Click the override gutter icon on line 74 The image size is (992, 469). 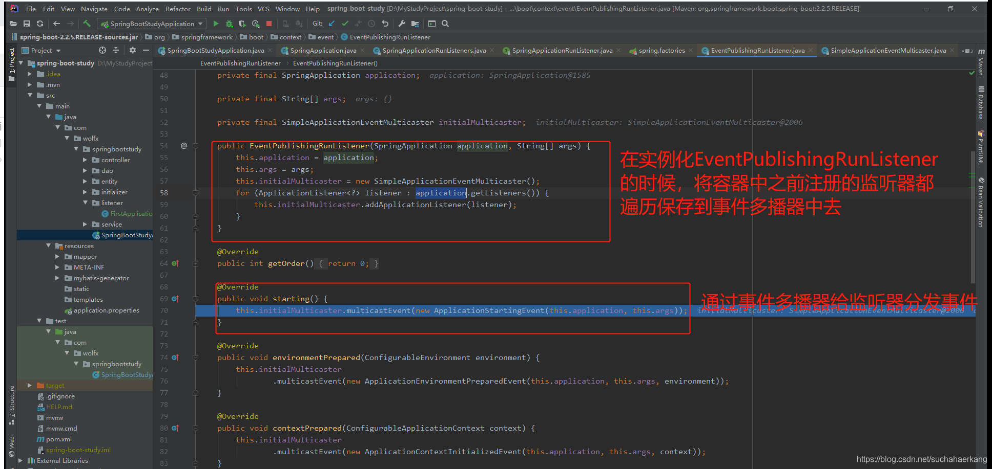[x=175, y=358]
